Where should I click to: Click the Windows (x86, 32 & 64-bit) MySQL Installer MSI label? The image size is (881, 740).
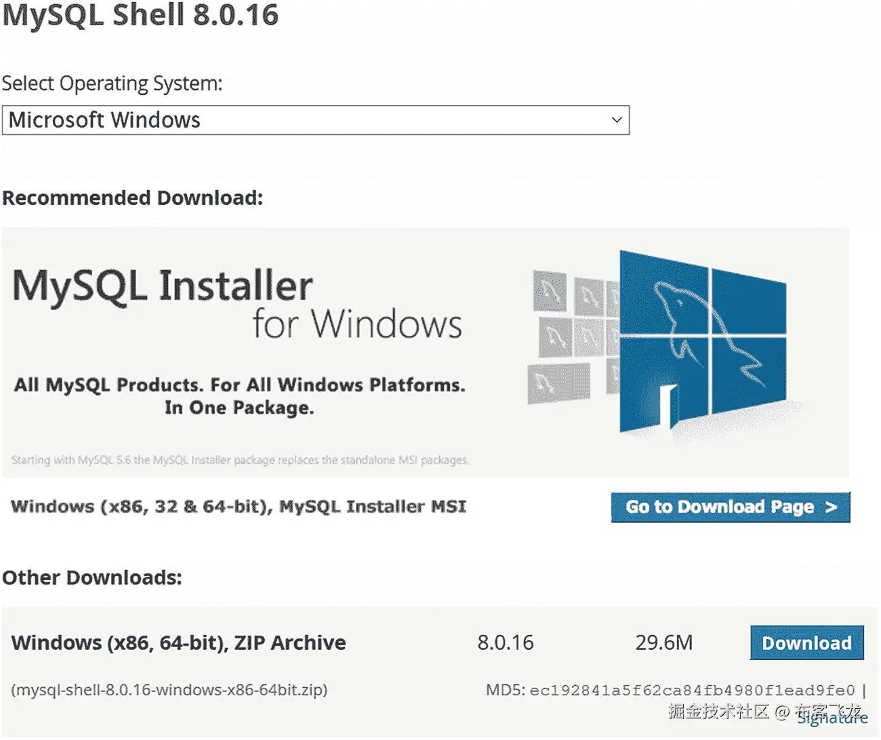pyautogui.click(x=239, y=506)
